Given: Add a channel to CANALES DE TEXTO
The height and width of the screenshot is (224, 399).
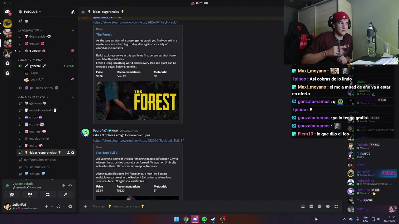Looking at the screenshot, I should (x=73, y=97).
